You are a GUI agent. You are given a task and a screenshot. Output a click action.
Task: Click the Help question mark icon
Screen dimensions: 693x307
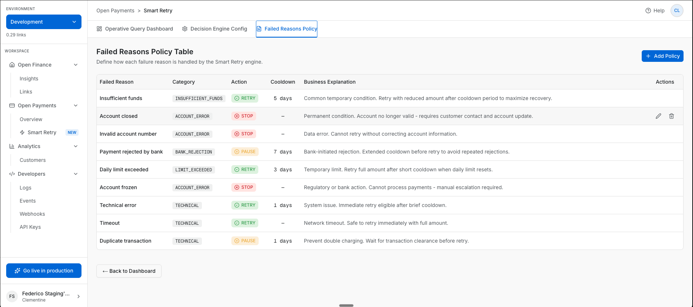pos(648,11)
